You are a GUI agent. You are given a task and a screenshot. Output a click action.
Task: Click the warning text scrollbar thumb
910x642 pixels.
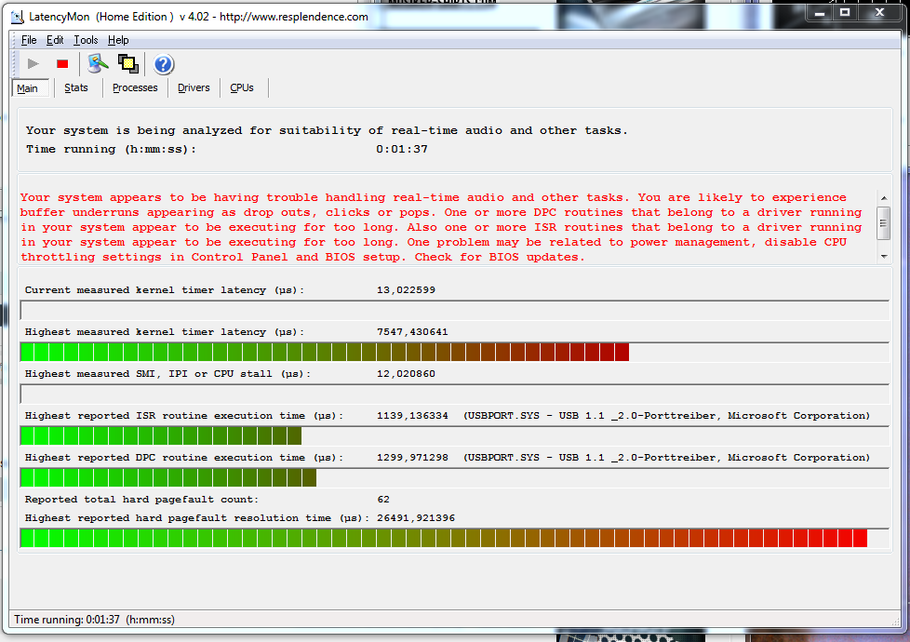click(884, 223)
